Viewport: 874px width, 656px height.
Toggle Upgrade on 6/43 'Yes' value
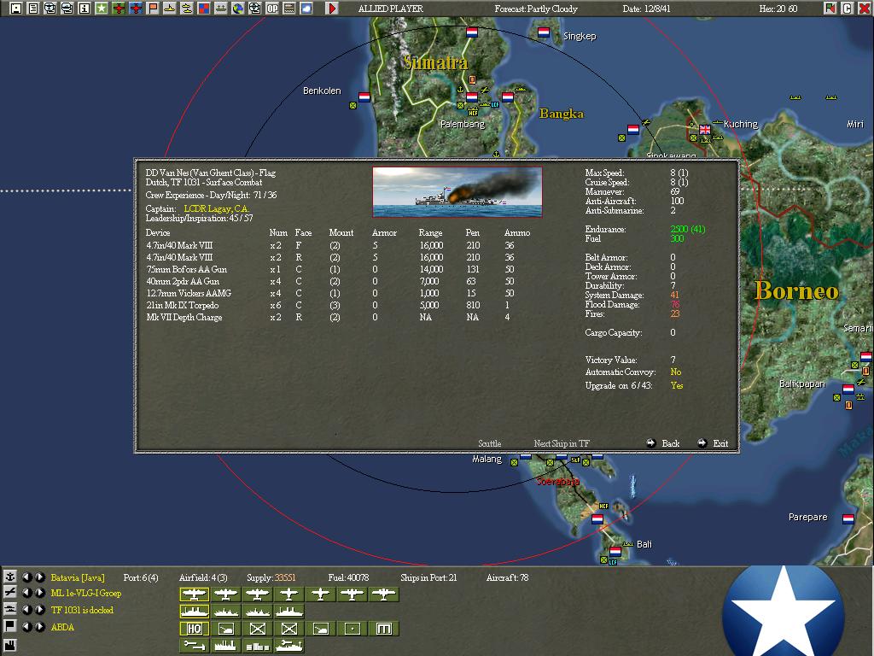tap(677, 385)
